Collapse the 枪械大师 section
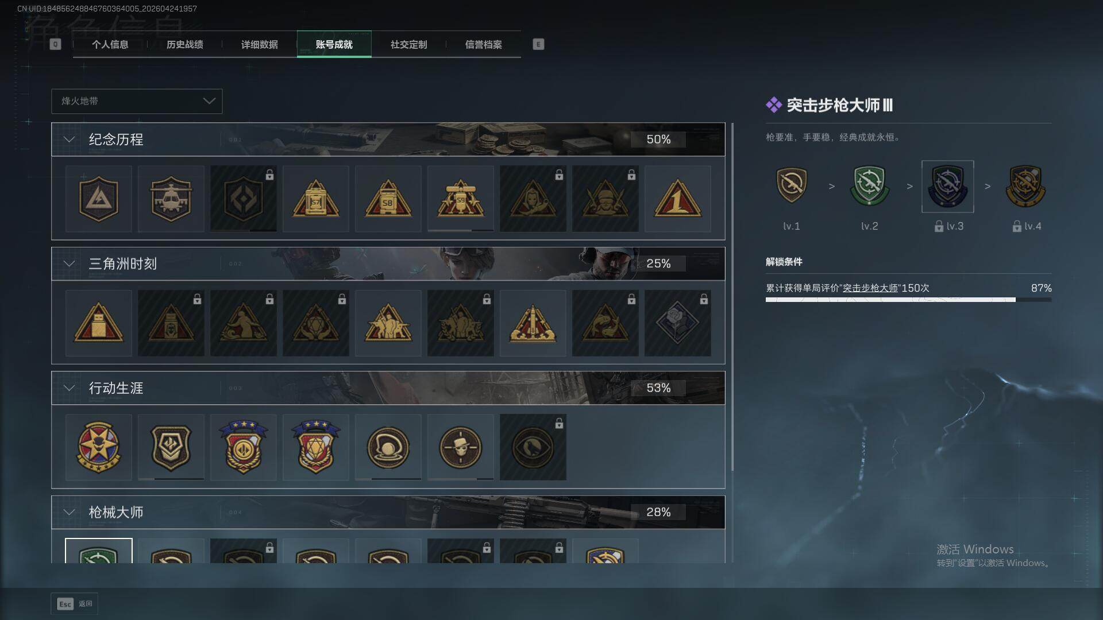 click(69, 512)
